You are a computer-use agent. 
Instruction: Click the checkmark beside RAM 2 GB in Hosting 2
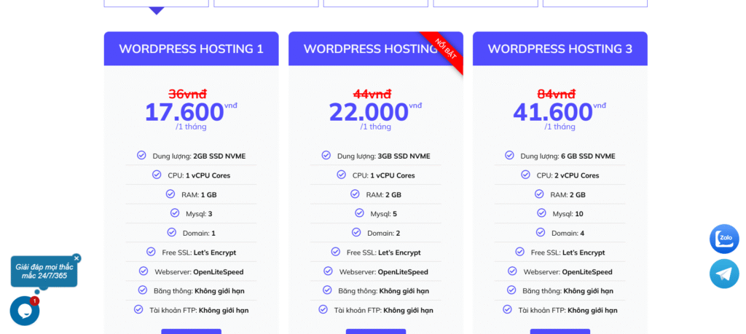pyautogui.click(x=355, y=194)
